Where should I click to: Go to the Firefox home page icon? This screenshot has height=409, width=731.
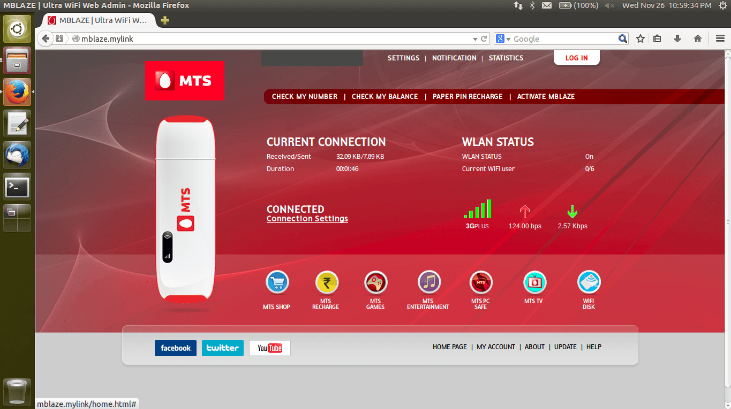(x=698, y=38)
